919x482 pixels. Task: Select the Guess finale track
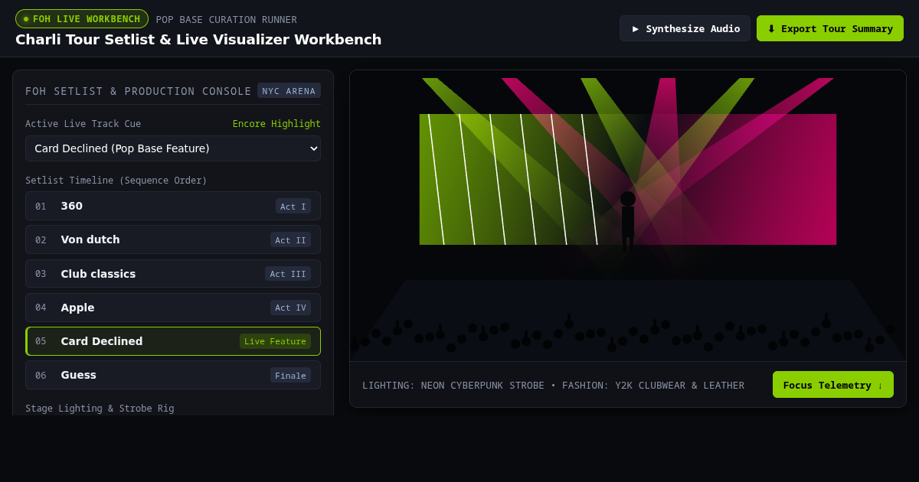(173, 375)
